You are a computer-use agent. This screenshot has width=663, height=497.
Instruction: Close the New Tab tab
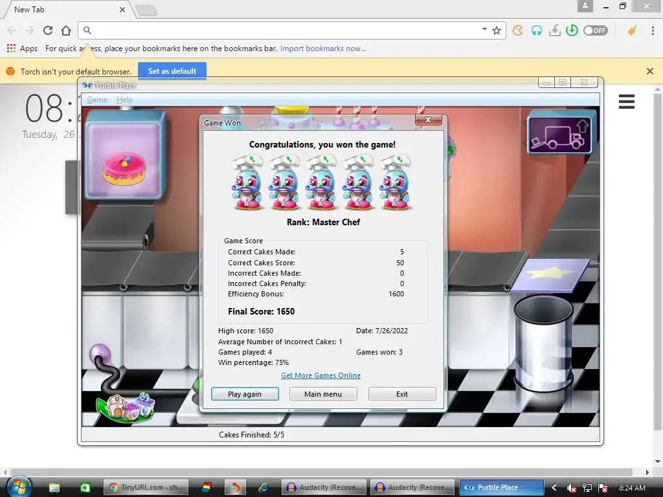point(122,10)
